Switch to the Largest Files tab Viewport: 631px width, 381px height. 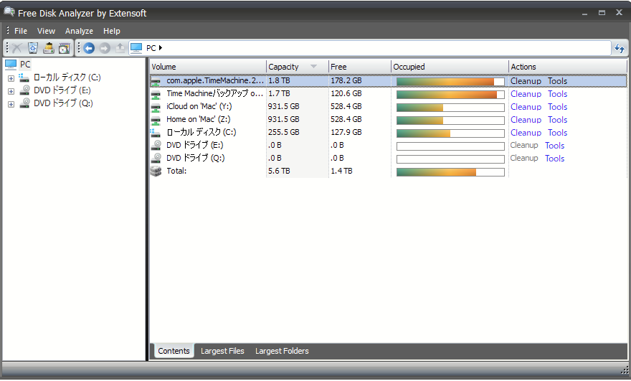(x=222, y=351)
